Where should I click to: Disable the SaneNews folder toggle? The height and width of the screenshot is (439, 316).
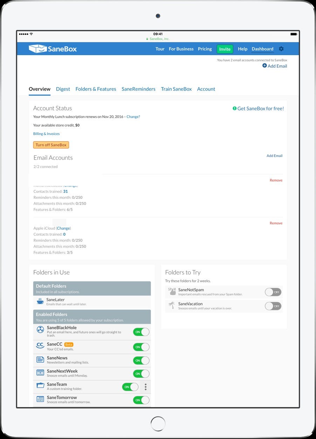click(141, 360)
